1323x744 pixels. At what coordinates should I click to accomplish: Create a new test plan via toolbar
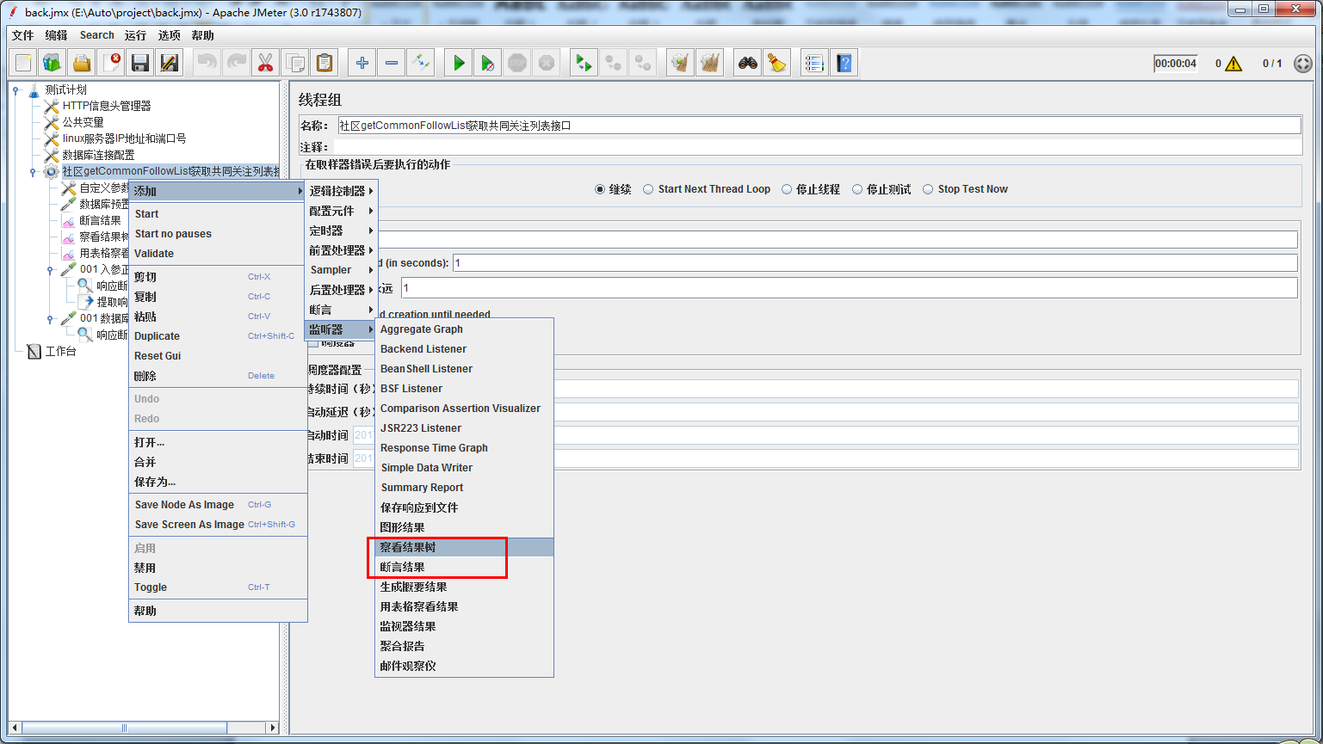coord(23,63)
